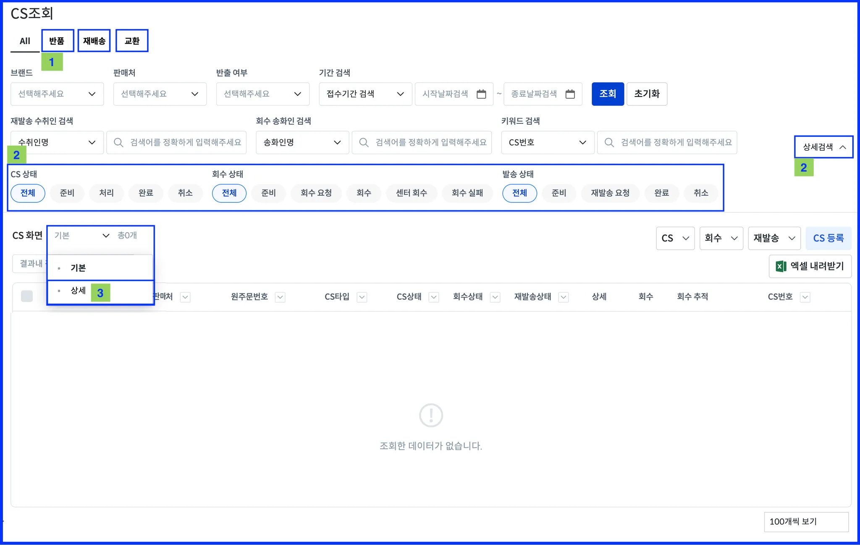This screenshot has height=545, width=860.
Task: Switch to the 반품 tab
Action: click(x=57, y=41)
